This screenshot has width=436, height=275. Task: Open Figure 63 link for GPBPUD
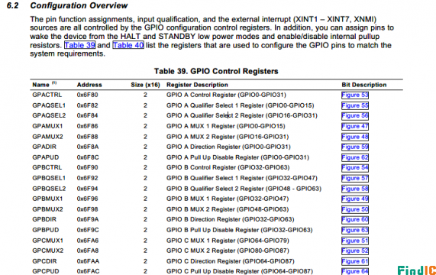click(x=355, y=230)
